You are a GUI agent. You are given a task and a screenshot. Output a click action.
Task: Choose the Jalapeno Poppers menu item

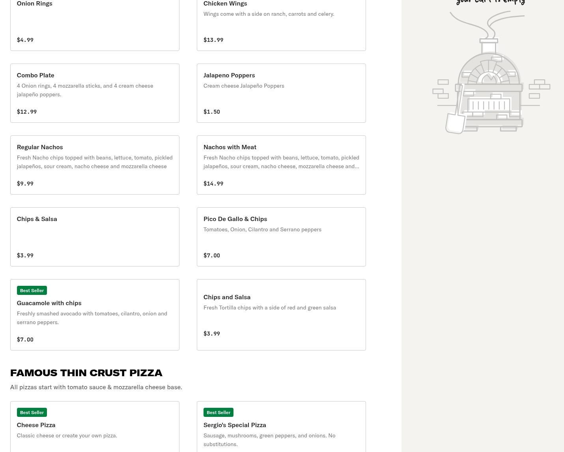click(x=281, y=93)
